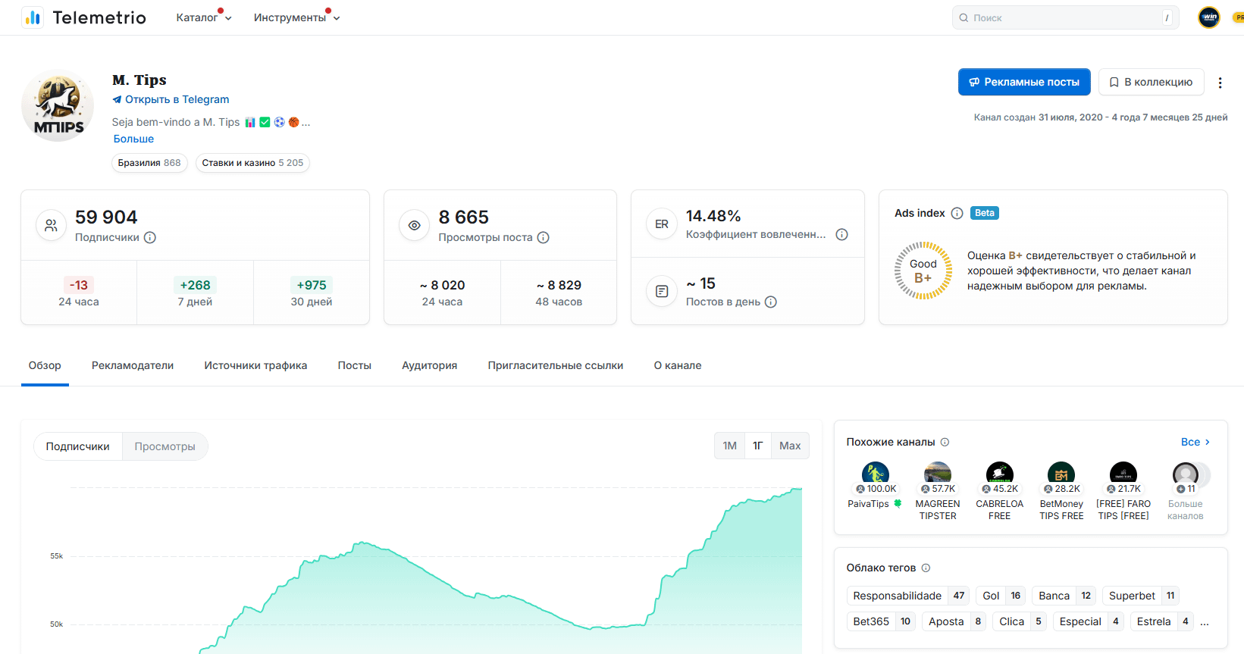Open user profile avatar in header
Viewport: 1244px width, 654px height.
coord(1208,17)
